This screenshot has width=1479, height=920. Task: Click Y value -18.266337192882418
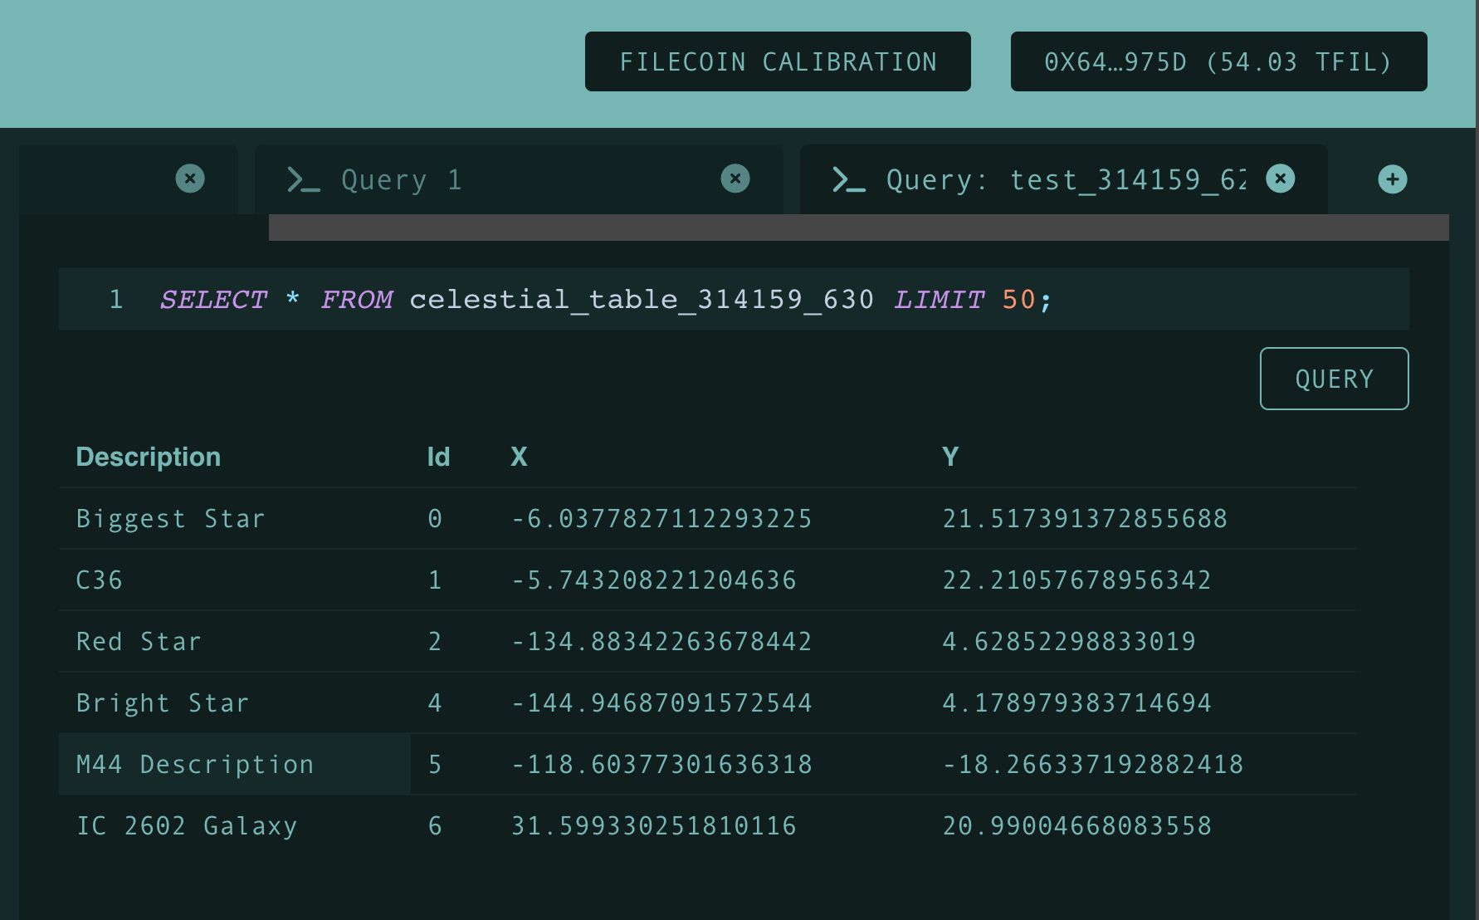click(1093, 765)
